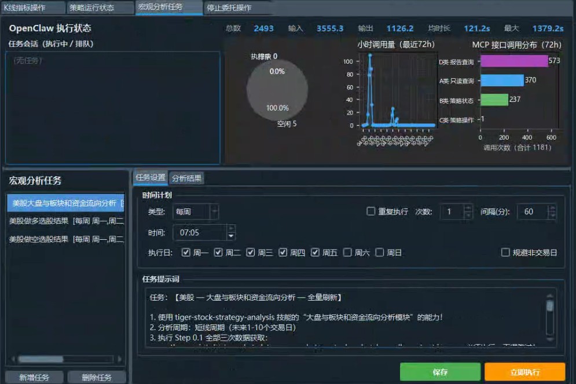The image size is (576, 384).
Task: Select task 美股大盘与板块和资金流向分析
Action: [65, 203]
